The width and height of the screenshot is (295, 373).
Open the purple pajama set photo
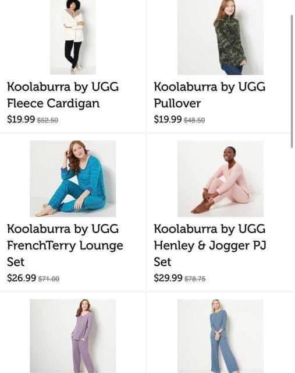73,336
